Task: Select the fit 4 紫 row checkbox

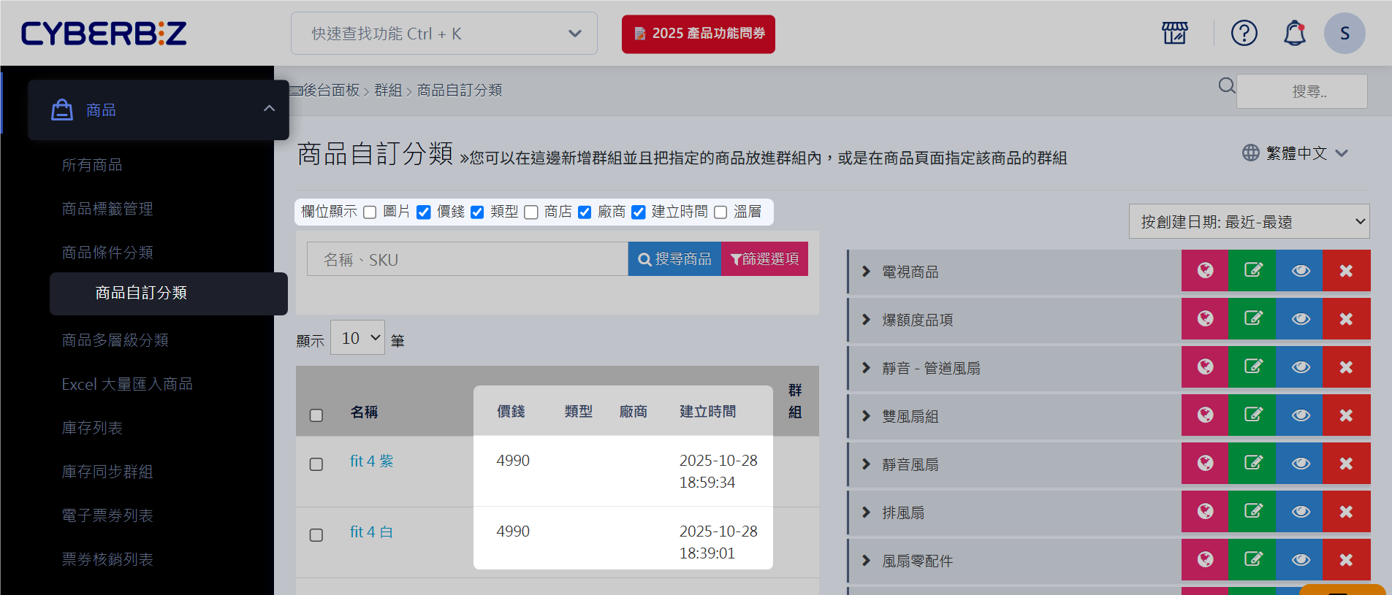Action: 316,464
